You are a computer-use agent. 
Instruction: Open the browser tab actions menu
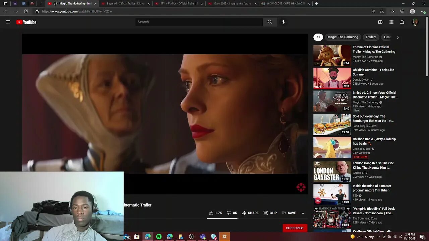[5, 4]
